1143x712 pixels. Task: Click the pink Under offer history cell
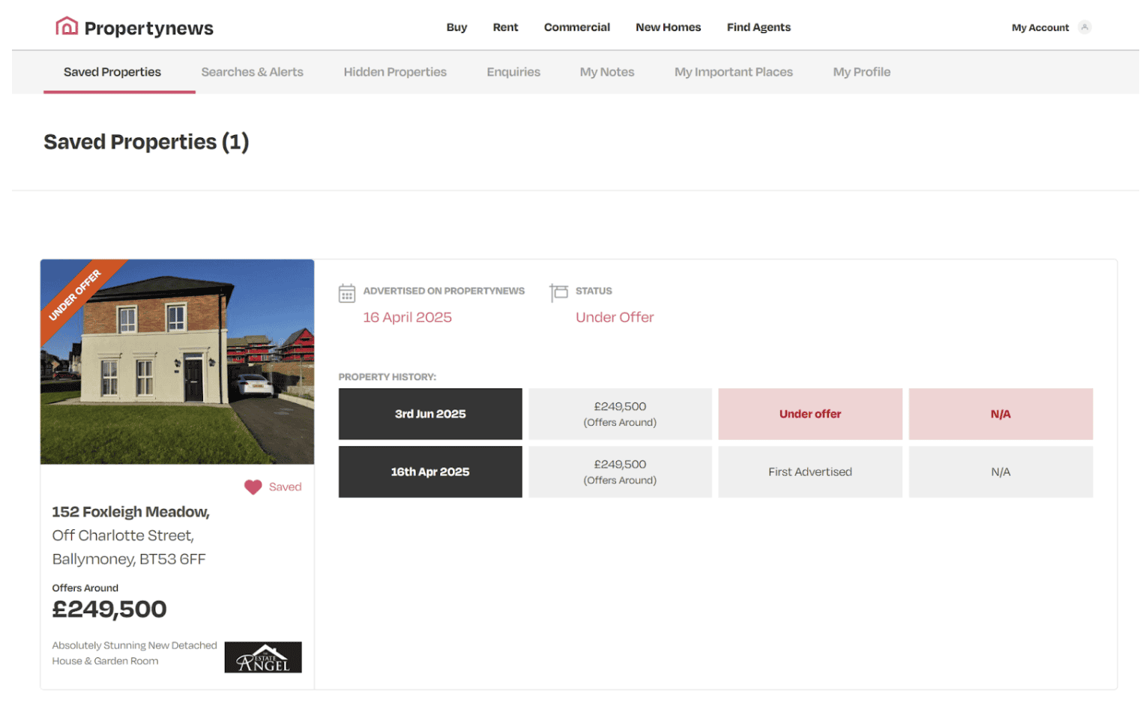[x=810, y=414]
